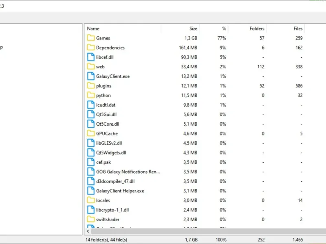326x244 pixels.
Task: Click the web folder icon
Action: (90, 67)
